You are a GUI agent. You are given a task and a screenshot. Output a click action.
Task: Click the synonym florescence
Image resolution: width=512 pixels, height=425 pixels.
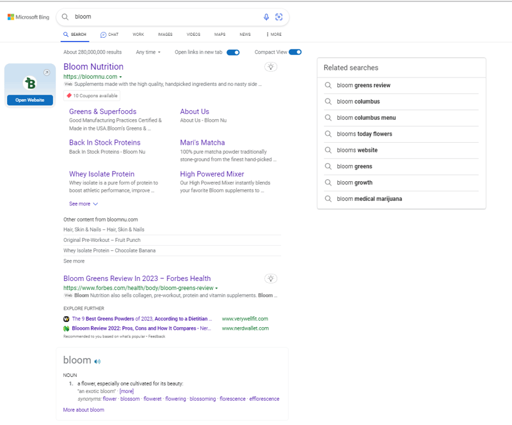click(x=232, y=399)
